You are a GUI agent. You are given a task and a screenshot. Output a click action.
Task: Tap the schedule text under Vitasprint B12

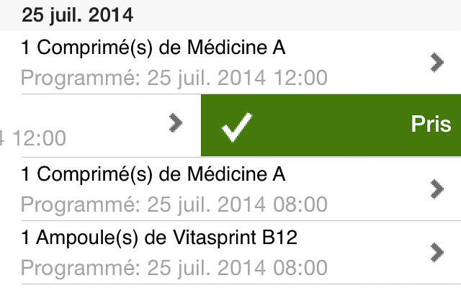coord(174,267)
